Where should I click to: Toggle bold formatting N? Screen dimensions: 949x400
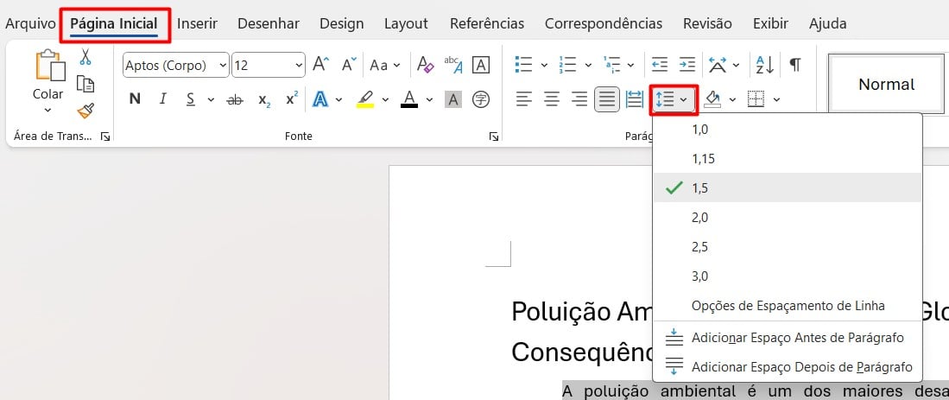coord(135,99)
